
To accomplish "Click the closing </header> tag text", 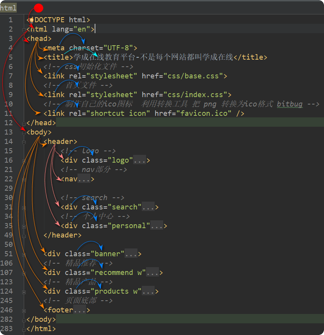I will point(62,235).
